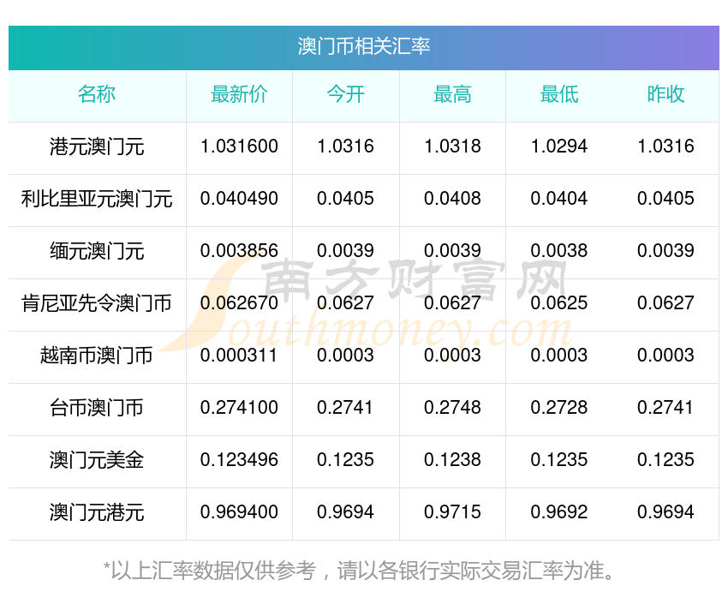Click the high value 0.2748
The image size is (728, 598).
point(452,408)
